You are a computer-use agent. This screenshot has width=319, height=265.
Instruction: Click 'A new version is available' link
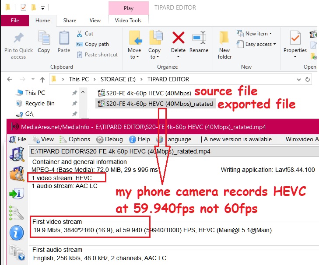238,139
